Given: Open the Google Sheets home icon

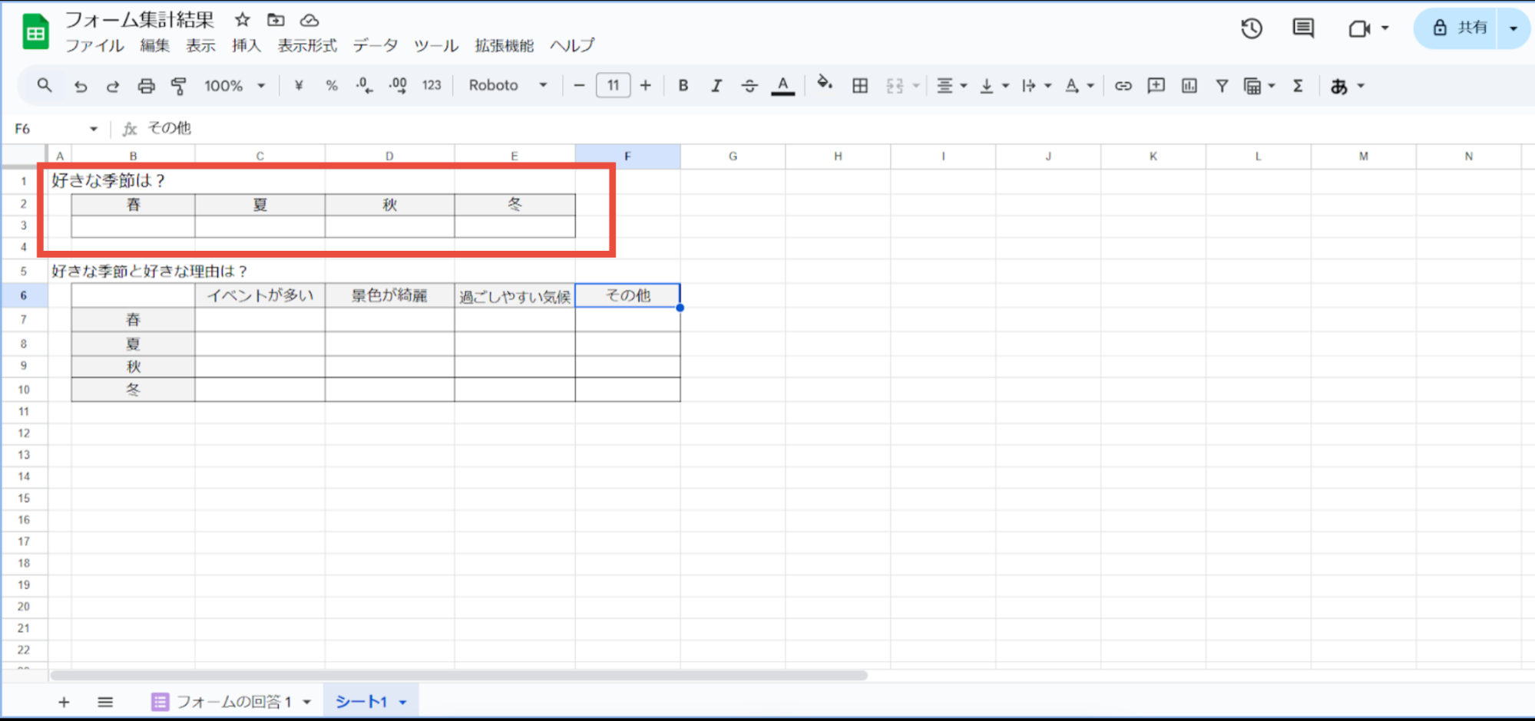Looking at the screenshot, I should coord(35,32).
